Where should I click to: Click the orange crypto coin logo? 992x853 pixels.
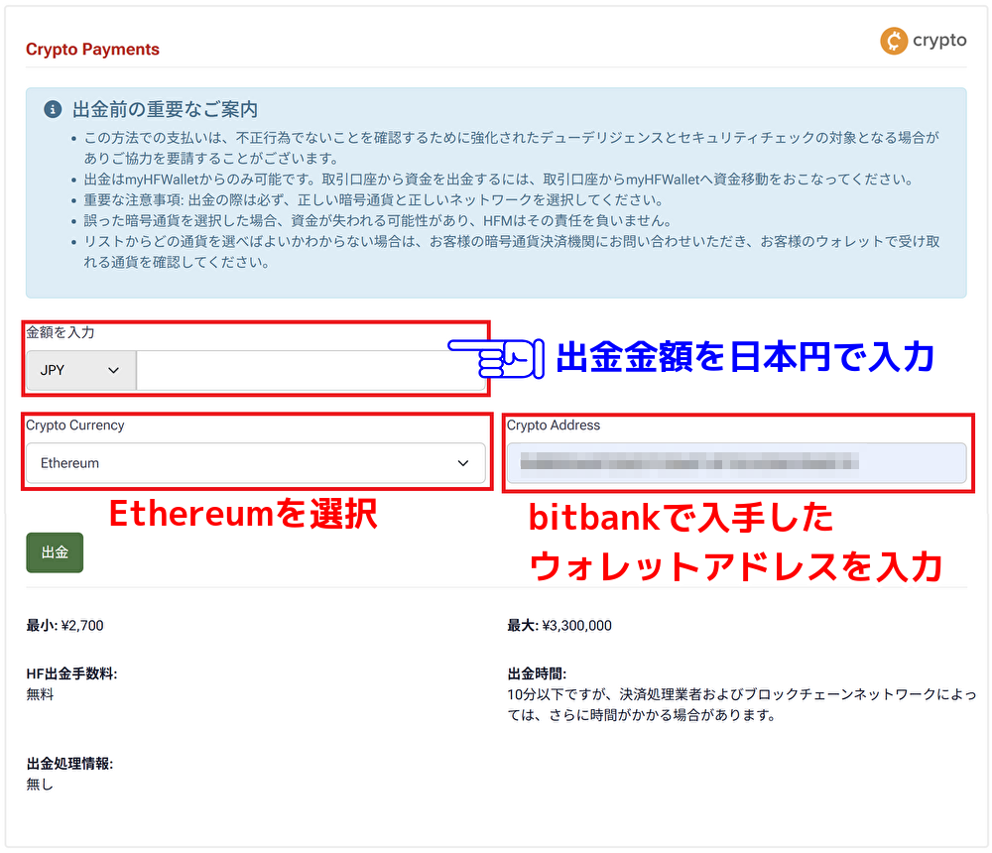click(x=894, y=41)
